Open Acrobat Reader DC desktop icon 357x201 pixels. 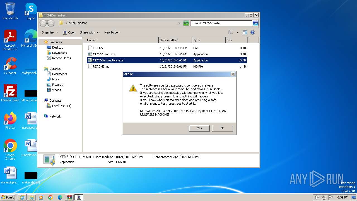pos(10,40)
